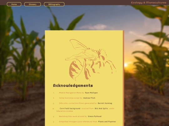
Task: Open the Home page button
Action: [x=14, y=4]
